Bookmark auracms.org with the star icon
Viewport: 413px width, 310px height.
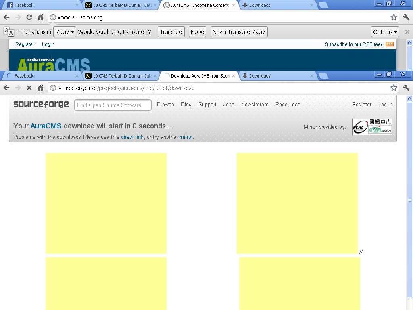point(394,17)
